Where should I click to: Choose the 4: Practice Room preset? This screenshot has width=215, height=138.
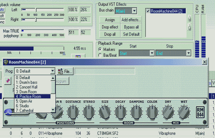tap(30, 96)
